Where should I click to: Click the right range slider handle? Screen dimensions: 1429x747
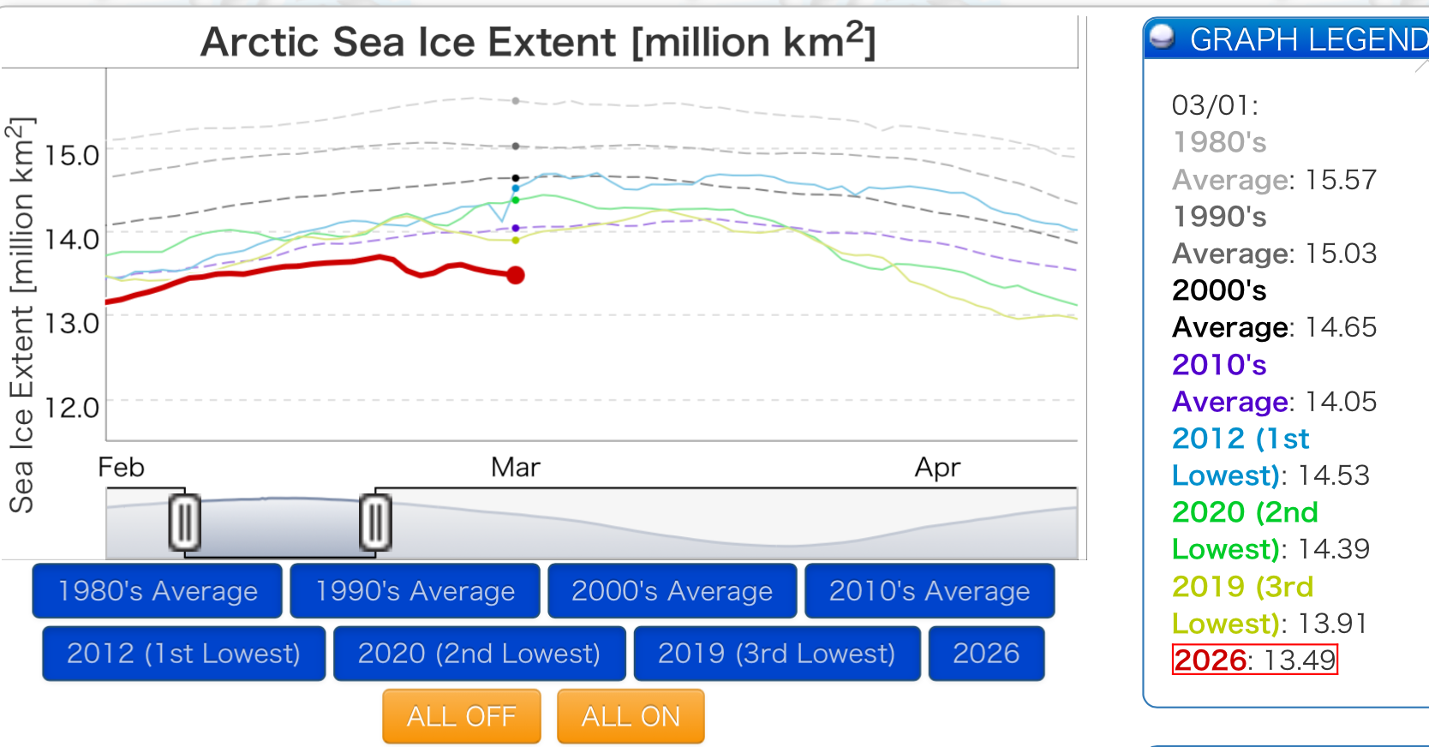[x=375, y=522]
